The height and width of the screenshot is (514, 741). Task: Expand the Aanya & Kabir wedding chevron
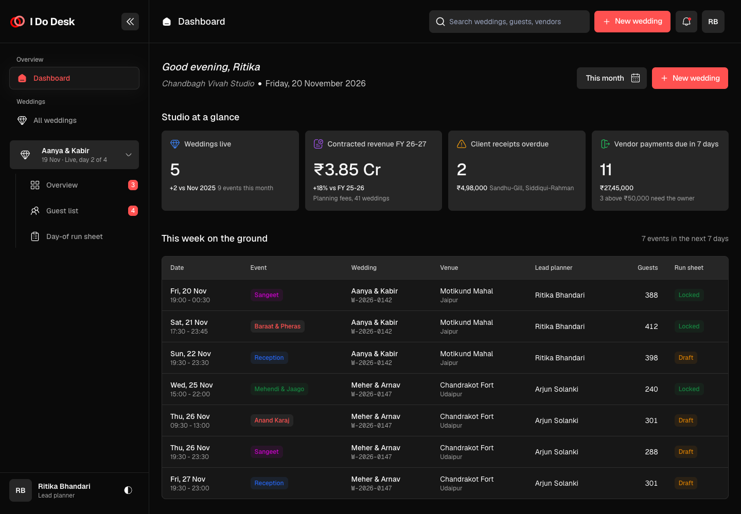pos(129,155)
